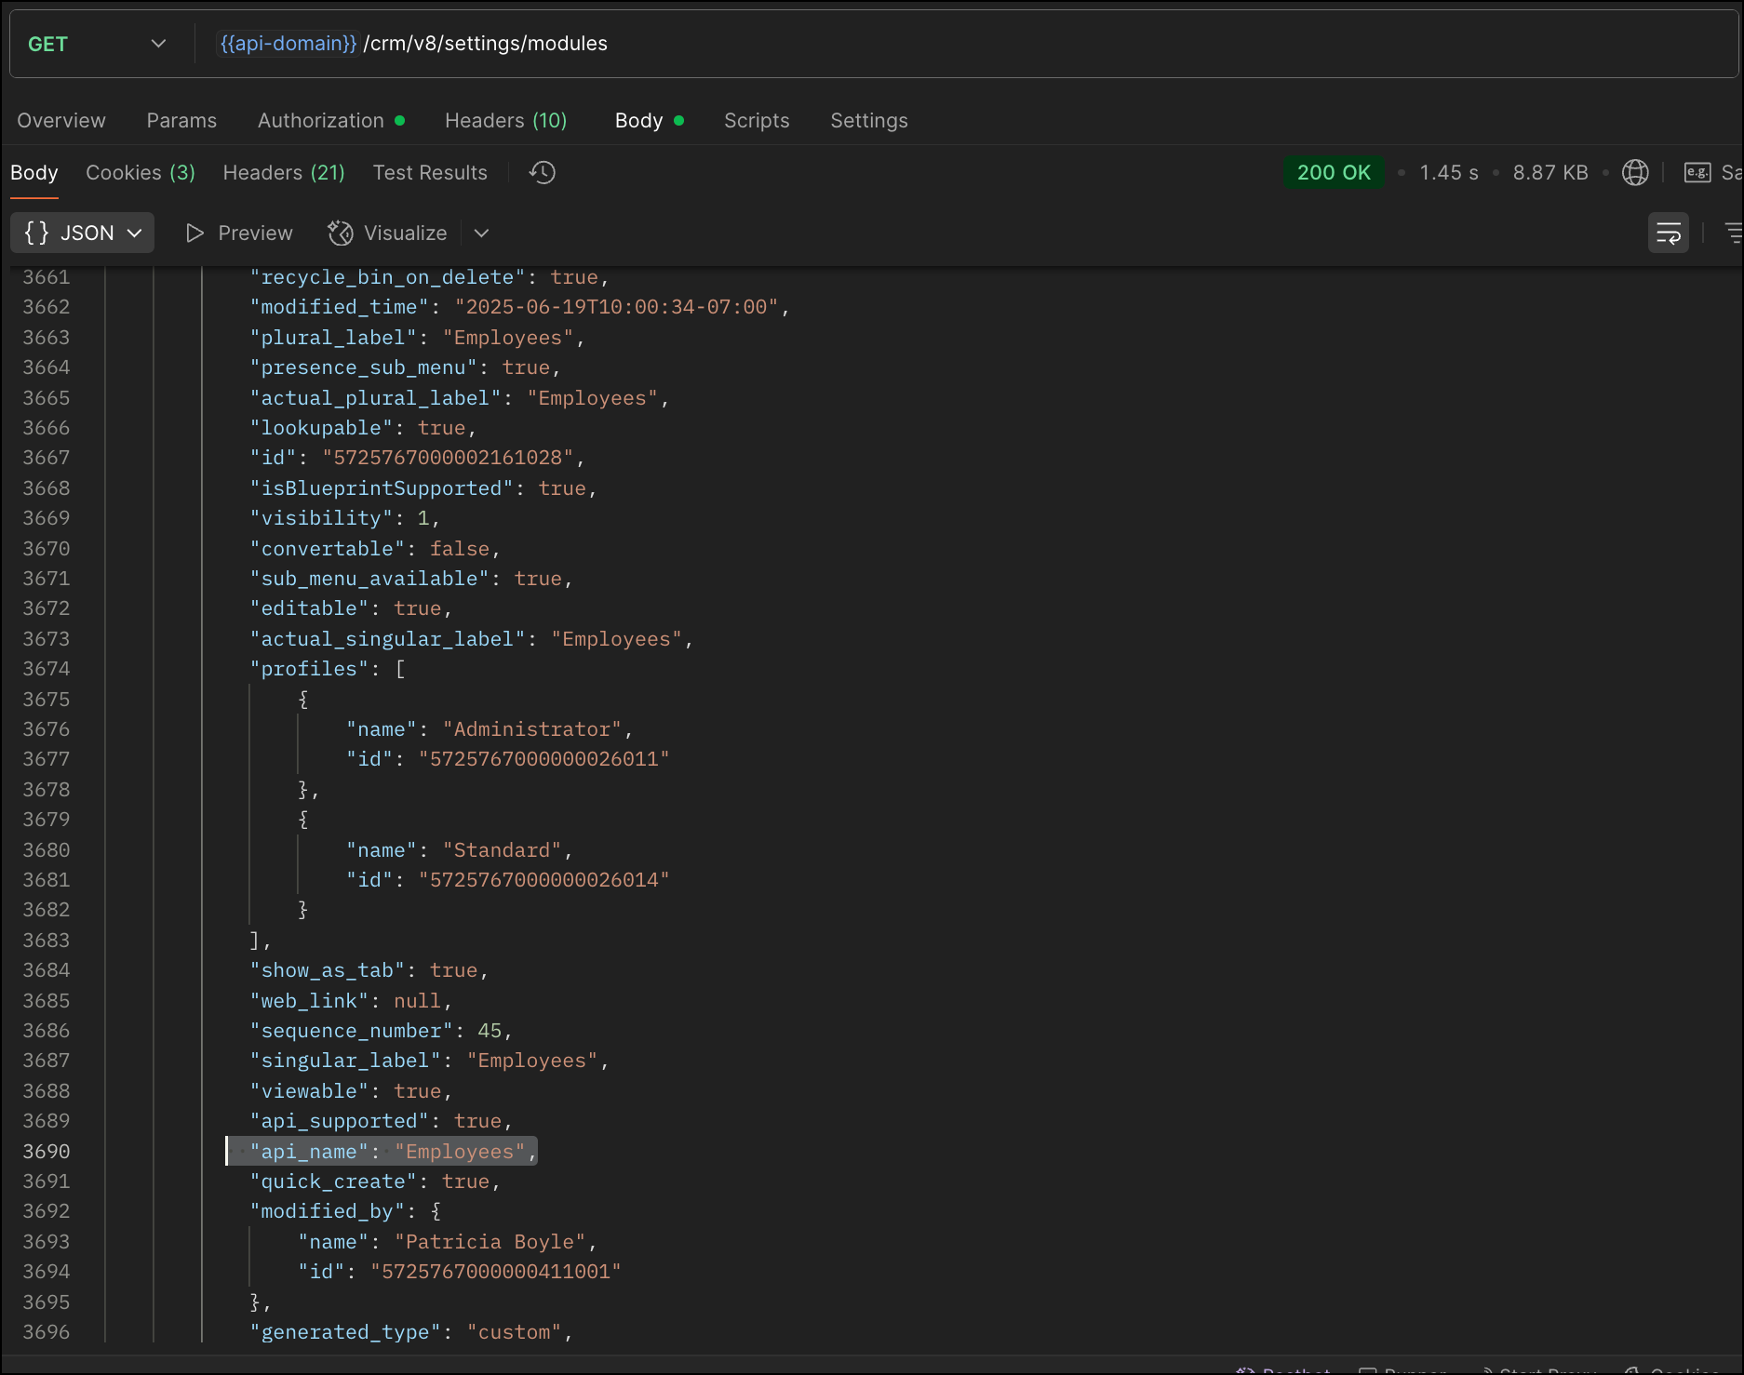
Task: View response Cookies (3) tab
Action: [x=140, y=173]
